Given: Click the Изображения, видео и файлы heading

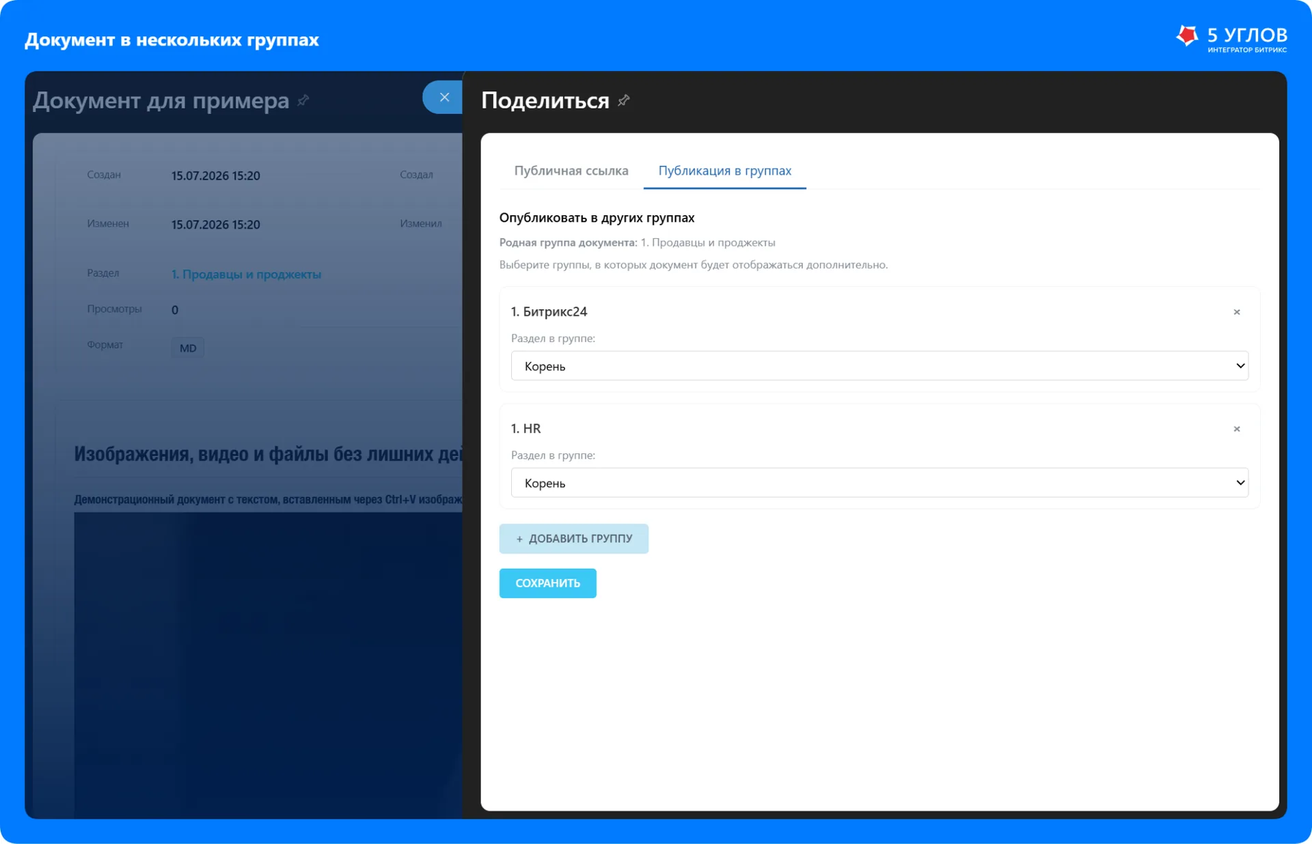Looking at the screenshot, I should tap(268, 454).
